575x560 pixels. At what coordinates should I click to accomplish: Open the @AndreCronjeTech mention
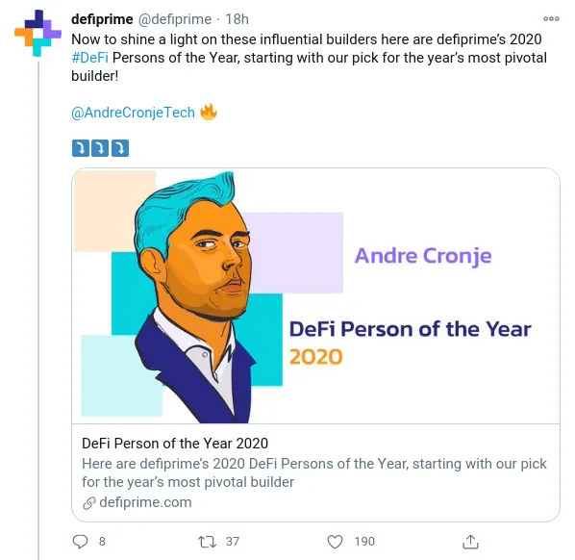[x=133, y=113]
